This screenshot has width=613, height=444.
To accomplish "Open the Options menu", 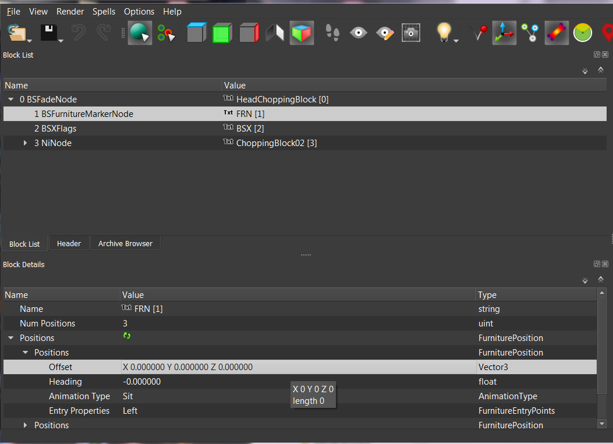I will point(139,12).
